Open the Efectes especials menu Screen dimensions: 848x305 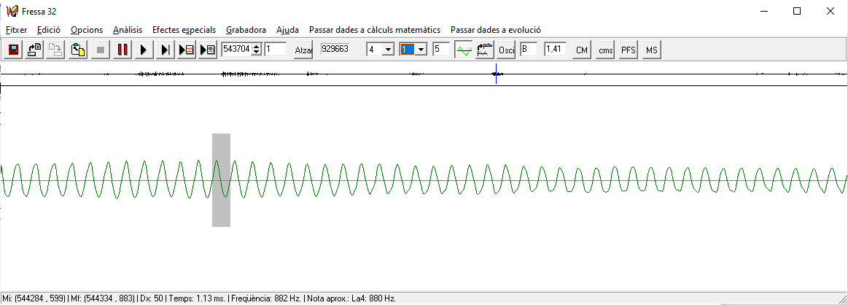[x=184, y=30]
